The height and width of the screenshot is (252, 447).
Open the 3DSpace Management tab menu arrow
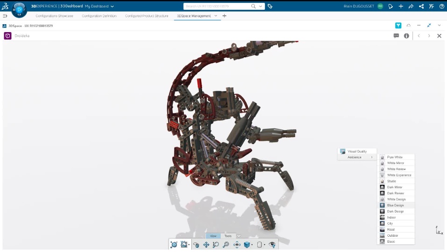(216, 16)
